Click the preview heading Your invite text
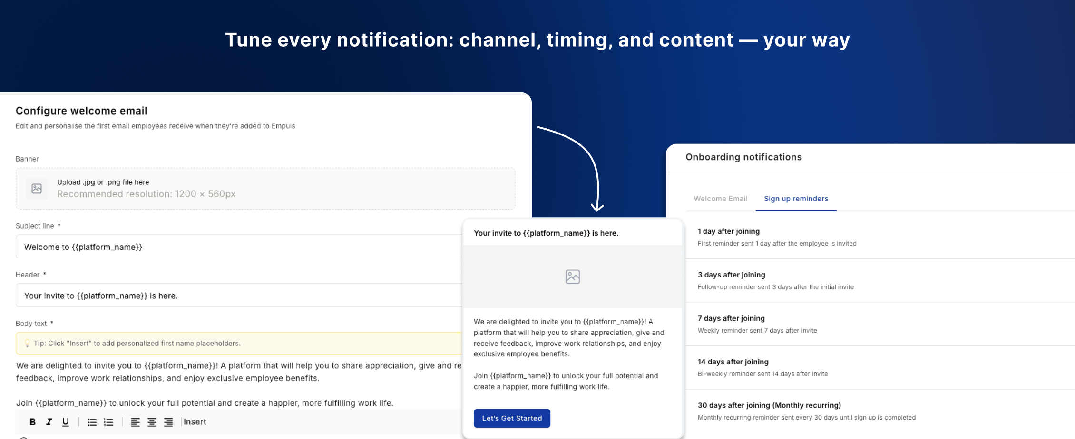Image resolution: width=1075 pixels, height=439 pixels. coord(546,233)
